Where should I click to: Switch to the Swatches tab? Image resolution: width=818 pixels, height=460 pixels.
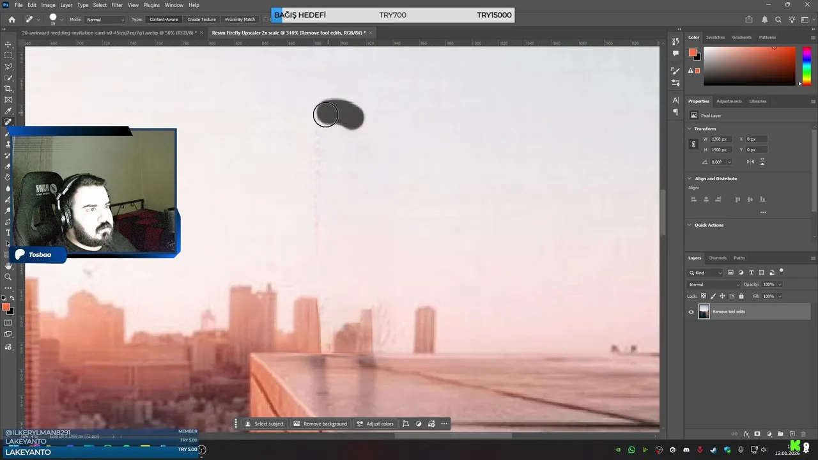coord(715,37)
